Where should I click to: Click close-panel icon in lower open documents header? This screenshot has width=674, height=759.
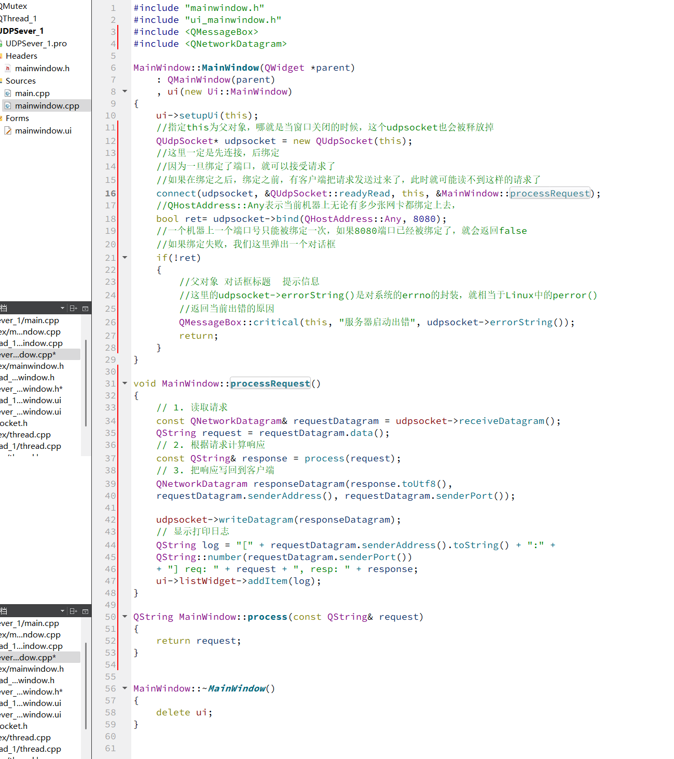(86, 611)
